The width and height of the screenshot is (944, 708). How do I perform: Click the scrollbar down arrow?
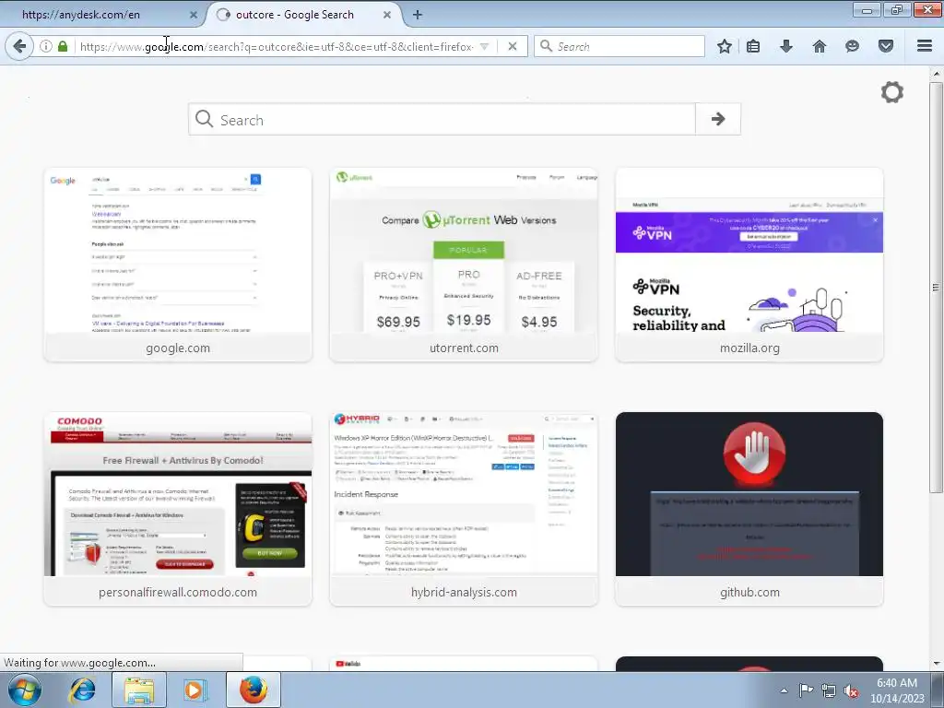936,664
